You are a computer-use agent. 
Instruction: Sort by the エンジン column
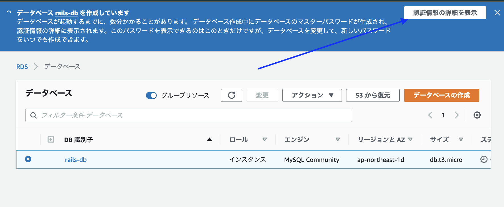[338, 140]
